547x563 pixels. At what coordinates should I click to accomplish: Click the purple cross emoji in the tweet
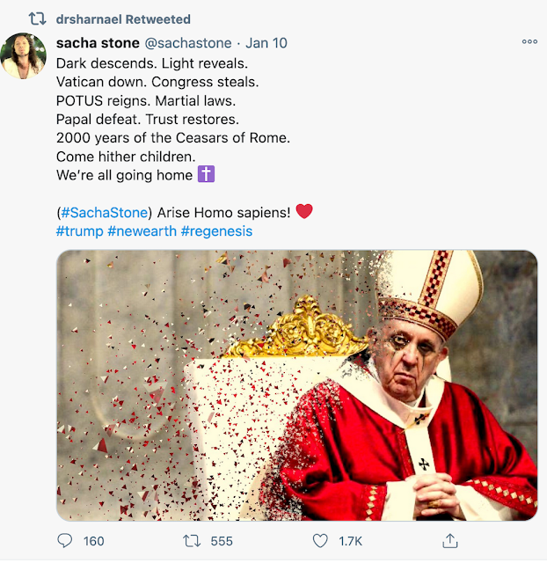point(207,174)
